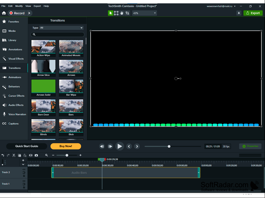Switch to the Pan hand tool
Viewport: 265px width, 198px height.
coord(122,13)
